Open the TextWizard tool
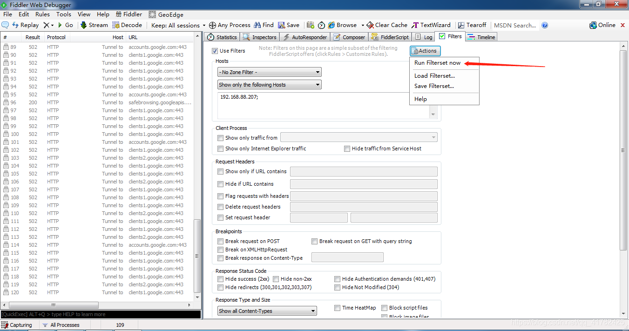Viewport: 629px width, 331px height. 431,25
